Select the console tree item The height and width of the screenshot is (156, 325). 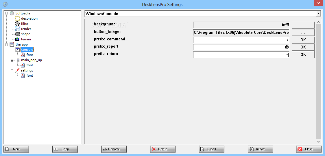point(27,50)
